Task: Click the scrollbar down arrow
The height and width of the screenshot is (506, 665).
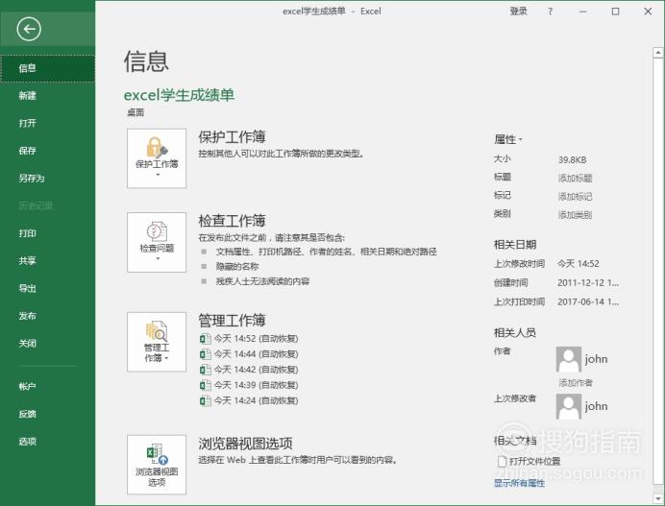Action: (x=657, y=498)
